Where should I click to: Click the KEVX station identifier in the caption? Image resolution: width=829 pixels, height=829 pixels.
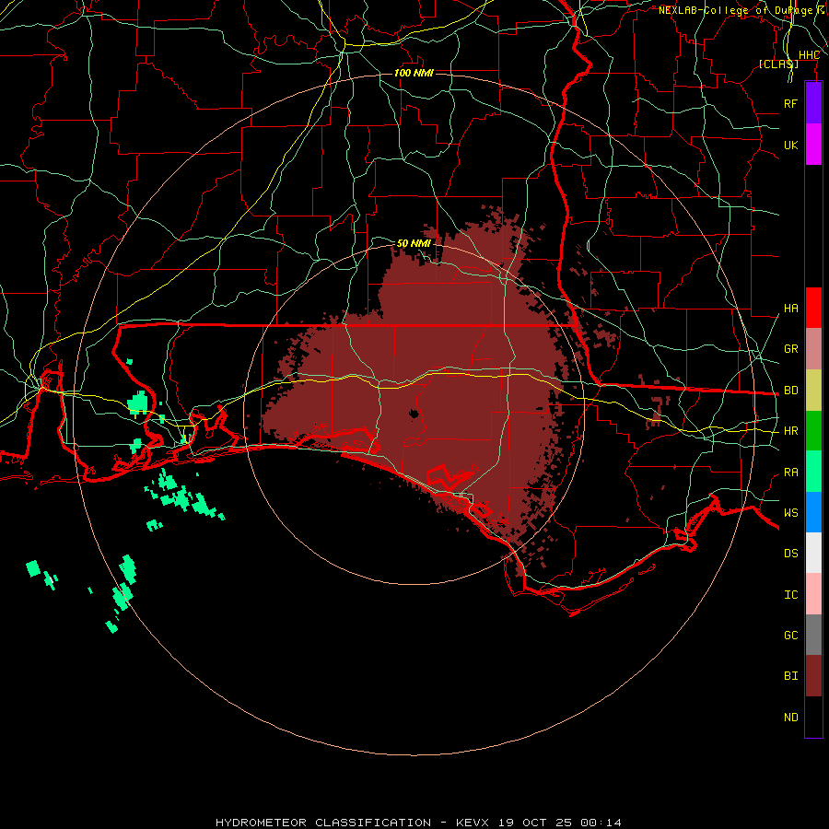pos(473,823)
